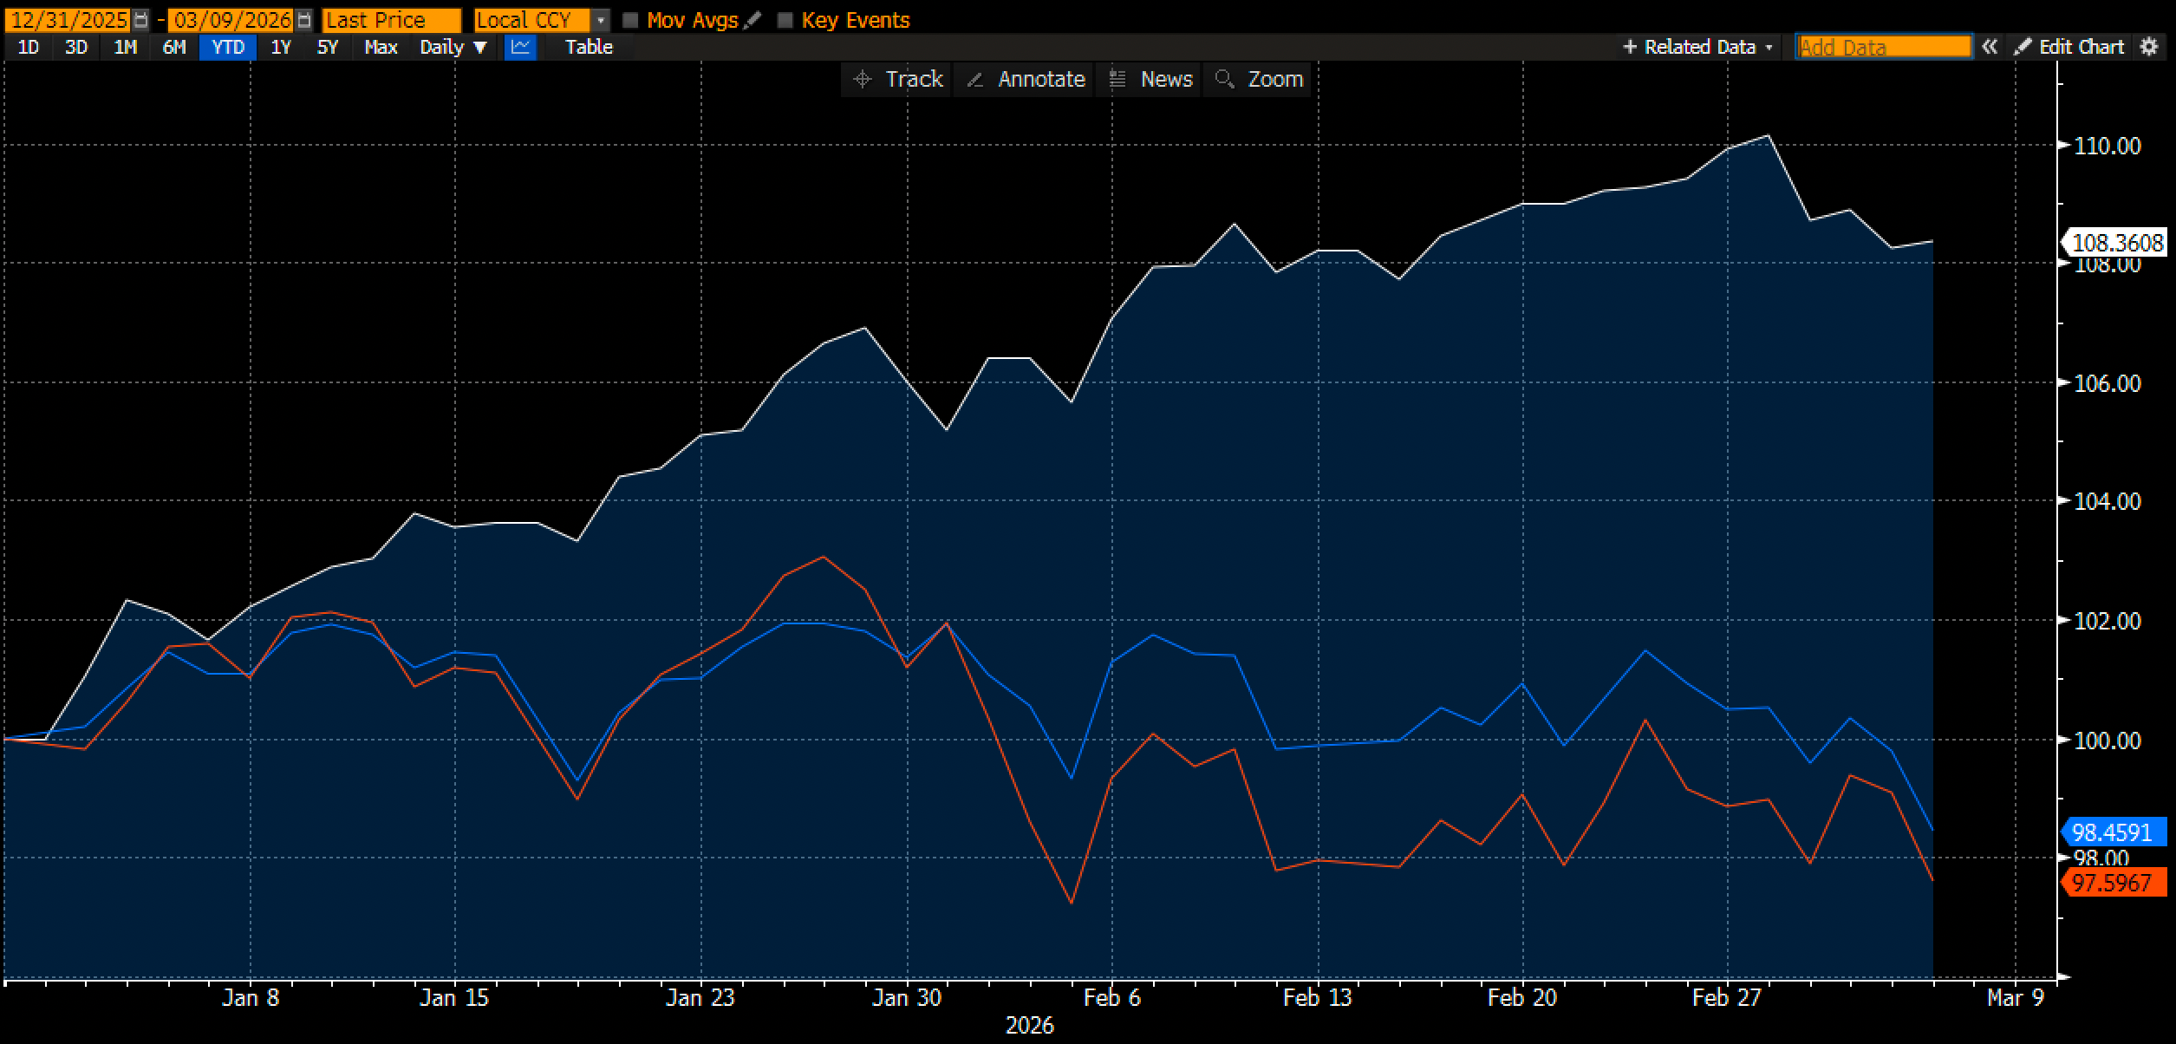Viewport: 2176px width, 1044px height.
Task: Click the Add Data input field
Action: [1883, 47]
